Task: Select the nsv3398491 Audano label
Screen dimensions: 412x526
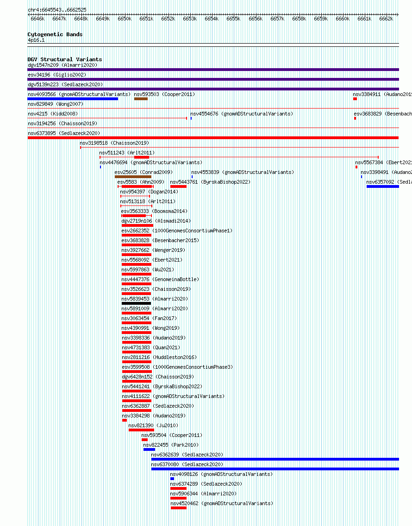Action: click(x=386, y=172)
